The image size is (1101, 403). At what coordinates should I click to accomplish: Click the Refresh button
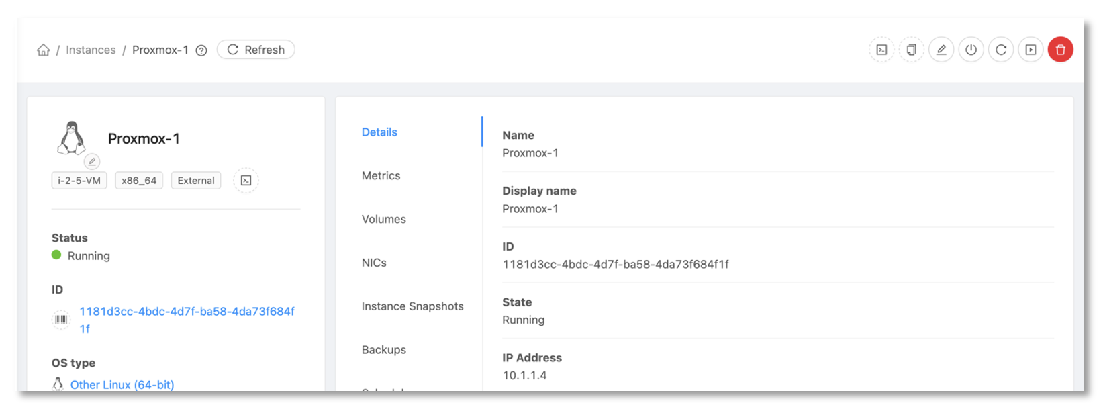point(256,50)
